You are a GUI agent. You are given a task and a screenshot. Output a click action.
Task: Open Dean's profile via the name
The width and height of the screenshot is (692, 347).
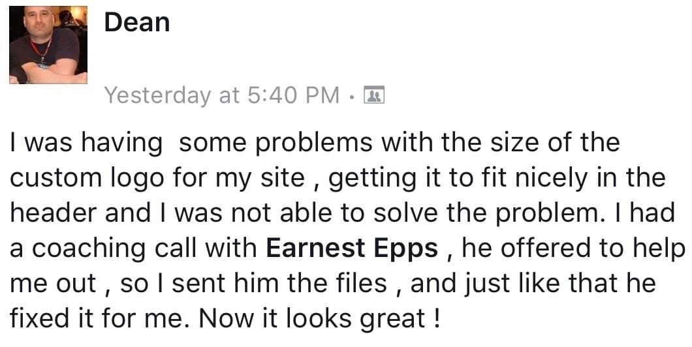(137, 22)
